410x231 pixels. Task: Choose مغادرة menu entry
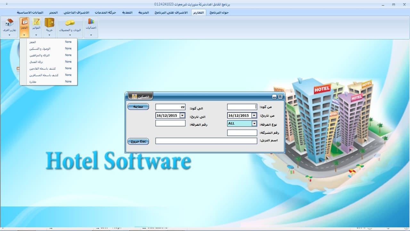click(x=49, y=81)
